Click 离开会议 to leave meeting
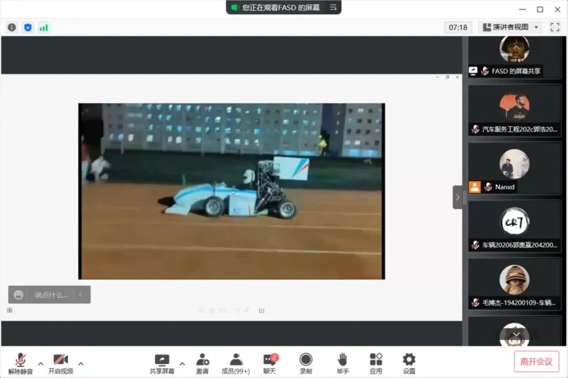 click(536, 362)
